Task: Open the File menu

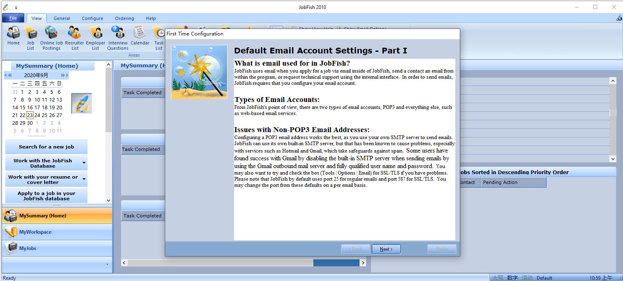Action: pos(13,18)
